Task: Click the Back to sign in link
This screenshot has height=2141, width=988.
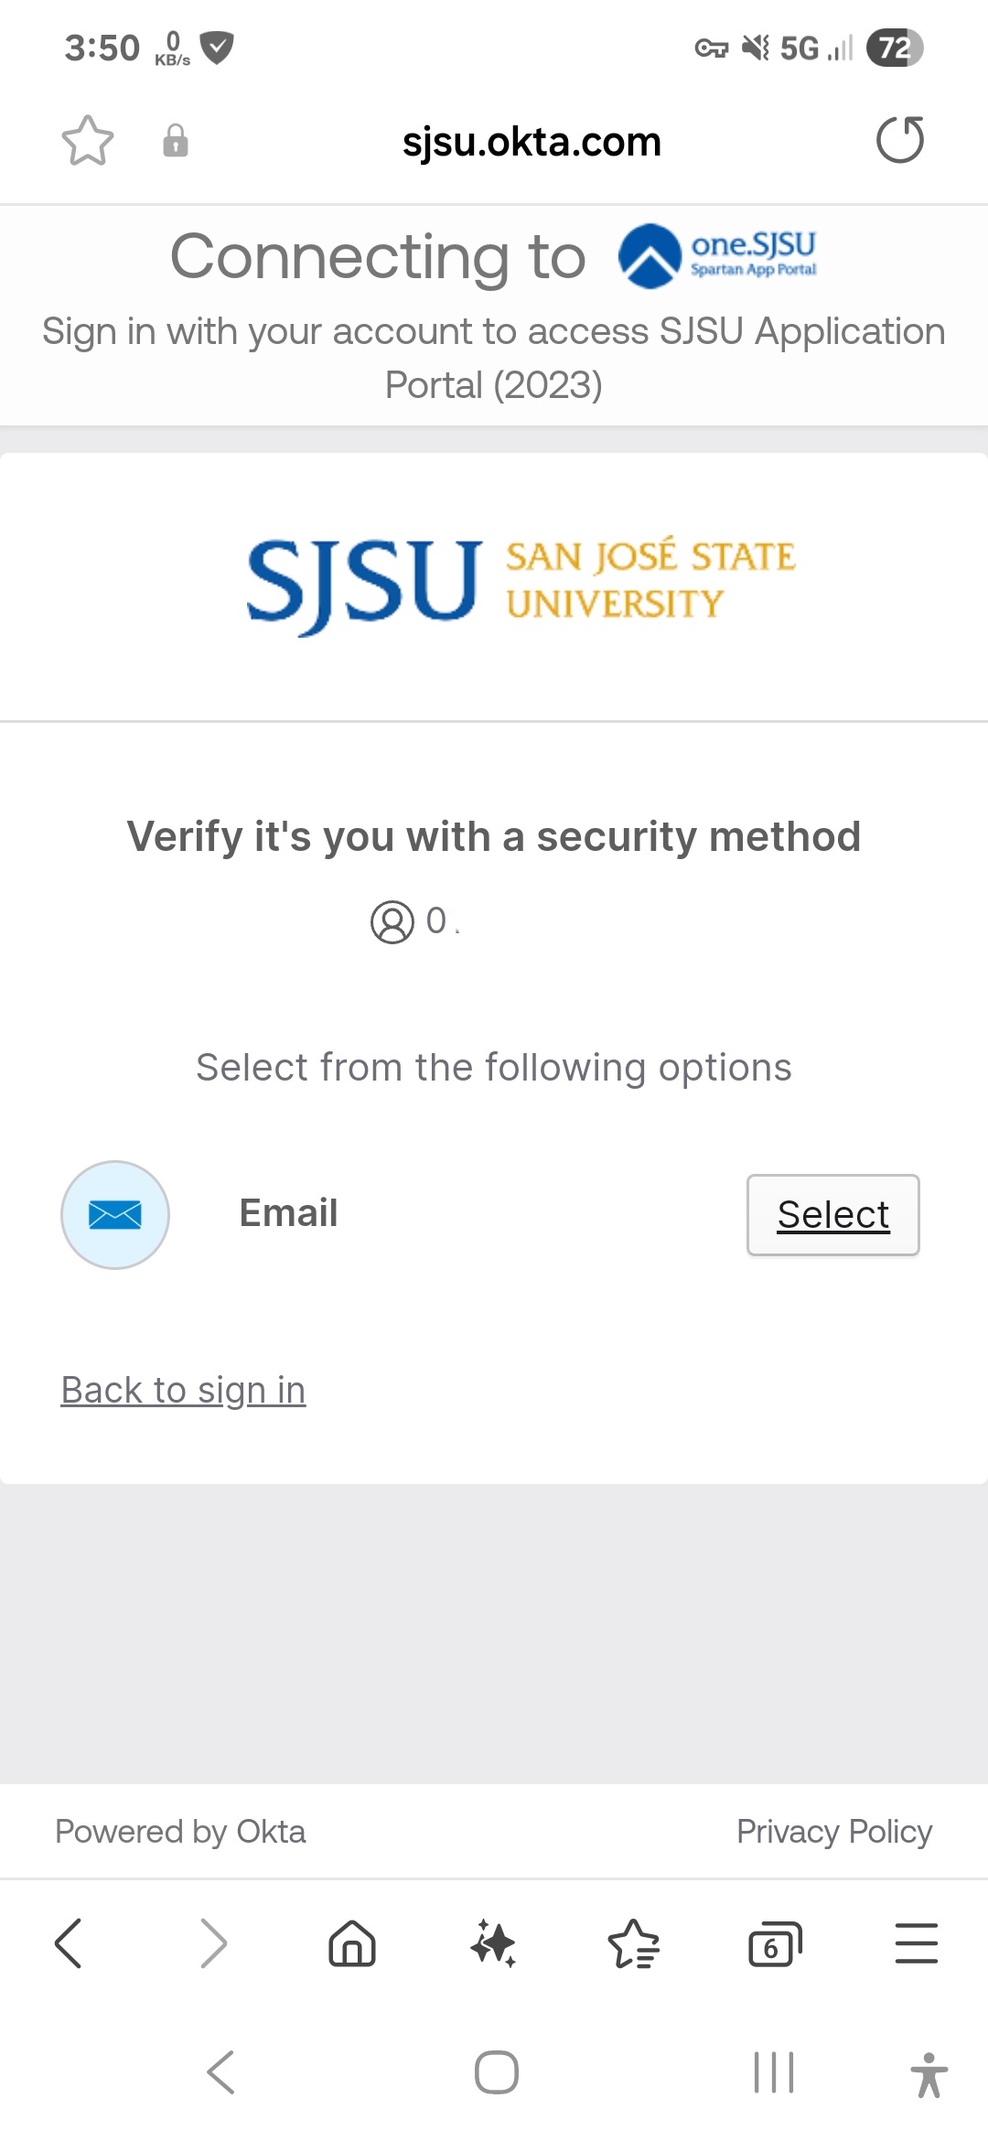Action: [183, 1390]
